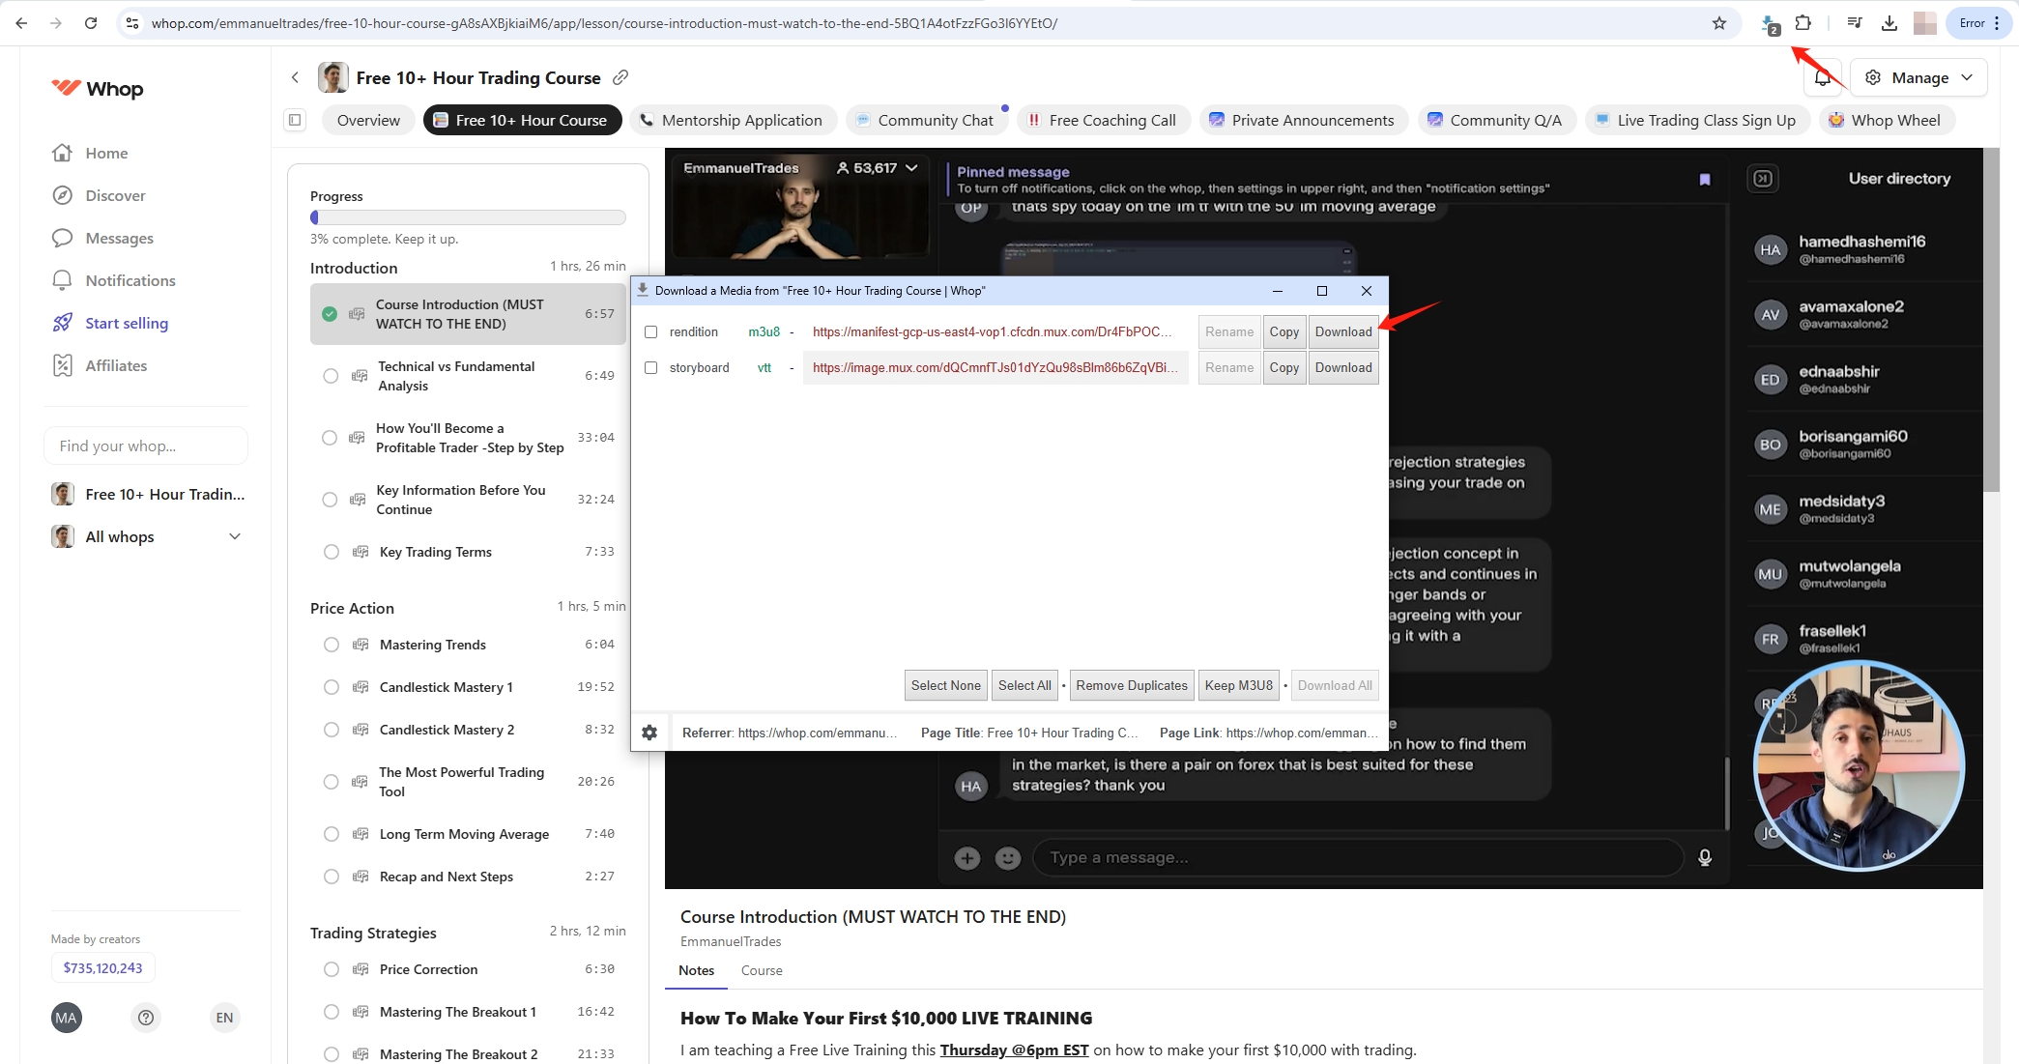The width and height of the screenshot is (2019, 1064).
Task: Click Select All in download dialog
Action: pyautogui.click(x=1024, y=685)
